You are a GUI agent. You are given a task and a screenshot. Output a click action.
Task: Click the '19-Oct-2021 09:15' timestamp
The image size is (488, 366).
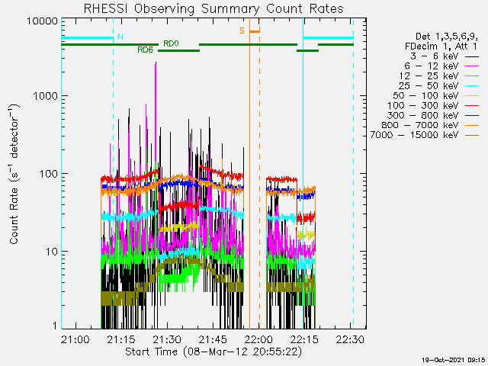pos(454,360)
